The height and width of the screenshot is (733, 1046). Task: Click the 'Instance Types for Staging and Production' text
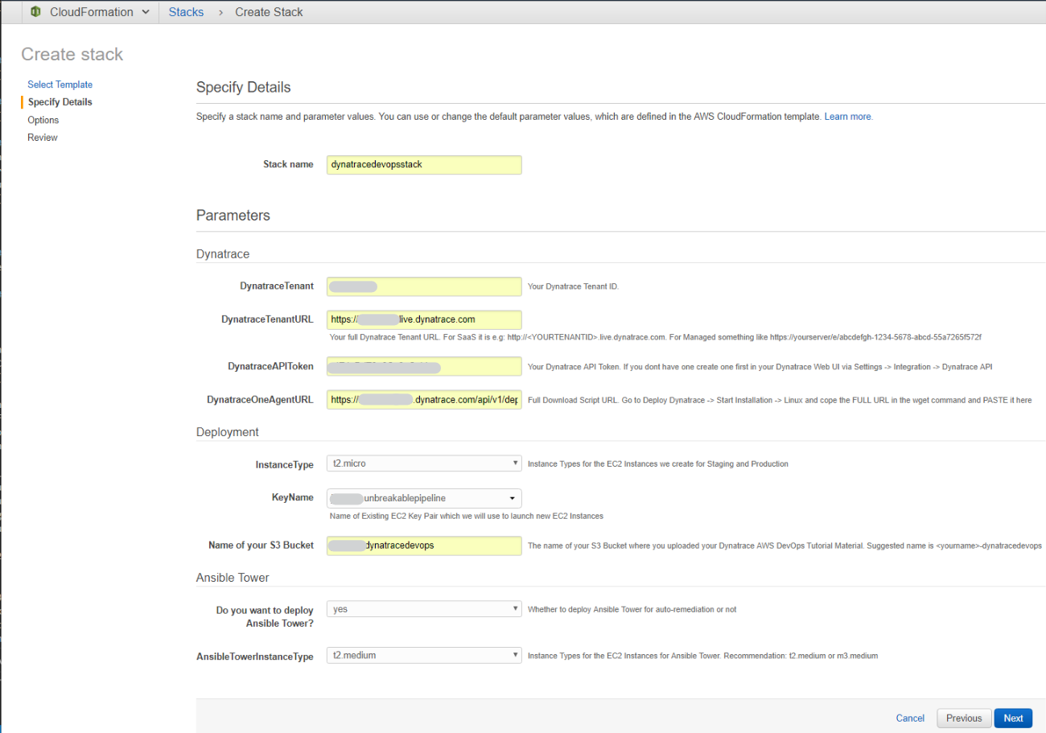pos(658,463)
